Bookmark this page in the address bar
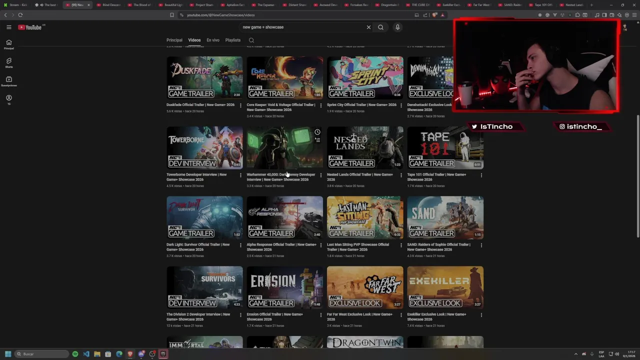The width and height of the screenshot is (640, 360). [171, 15]
